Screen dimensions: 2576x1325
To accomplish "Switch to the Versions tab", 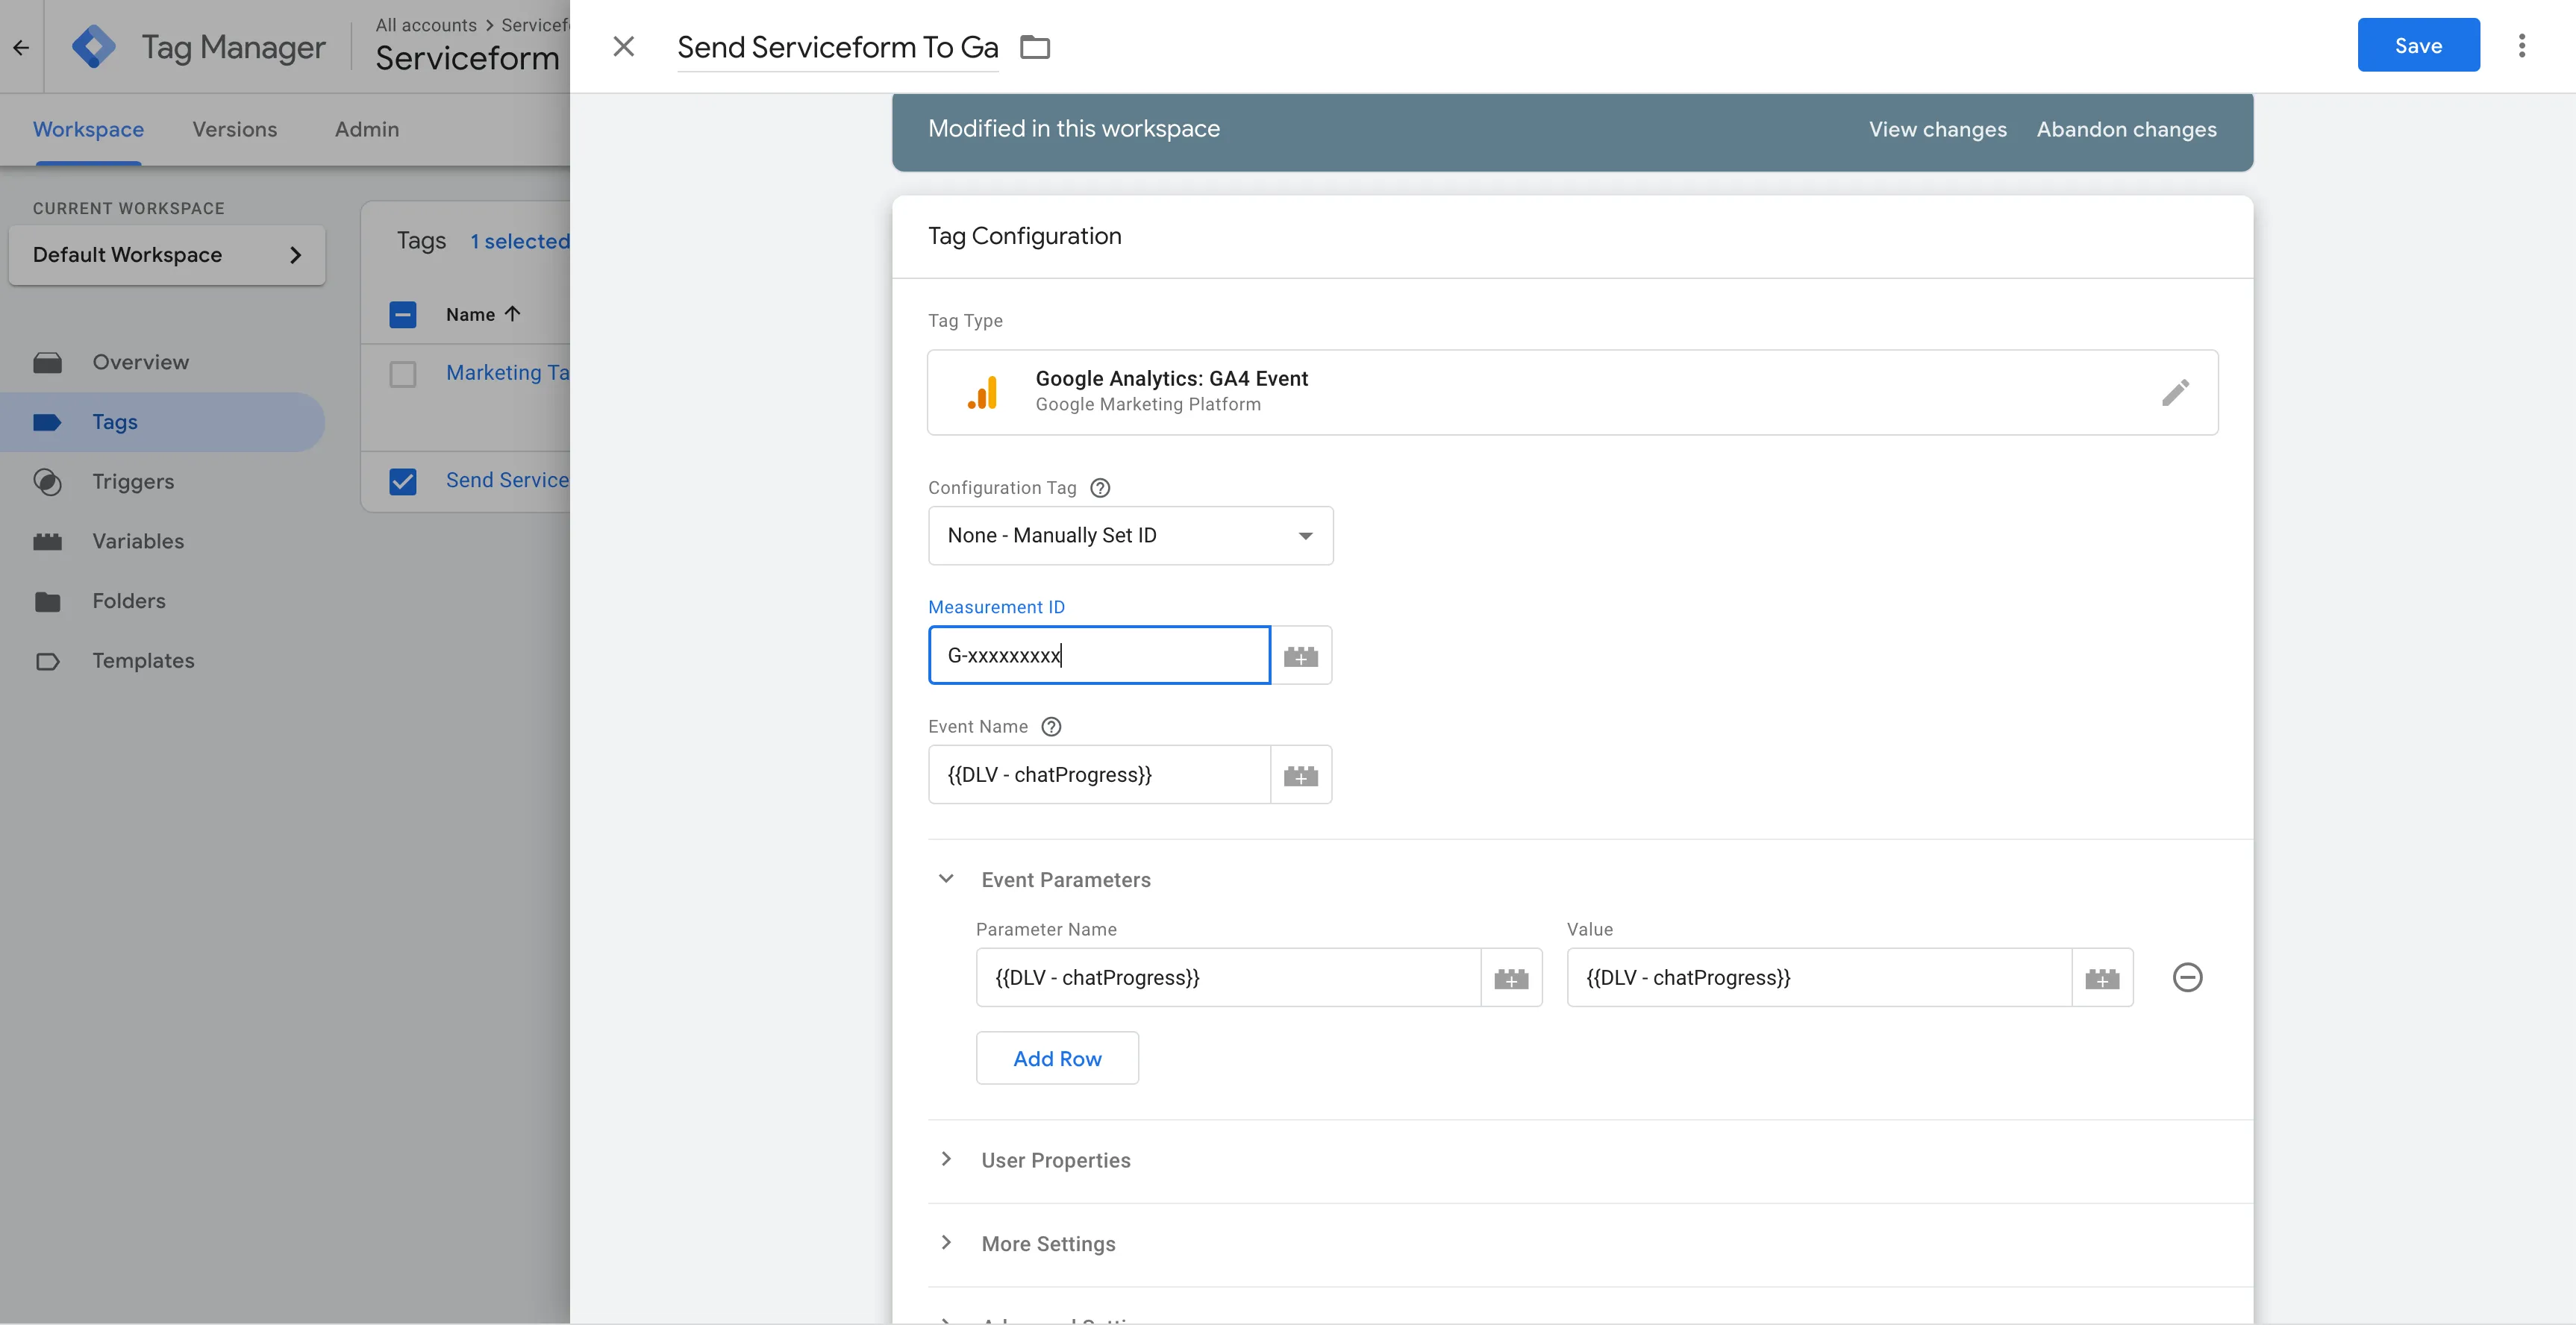I will (234, 129).
